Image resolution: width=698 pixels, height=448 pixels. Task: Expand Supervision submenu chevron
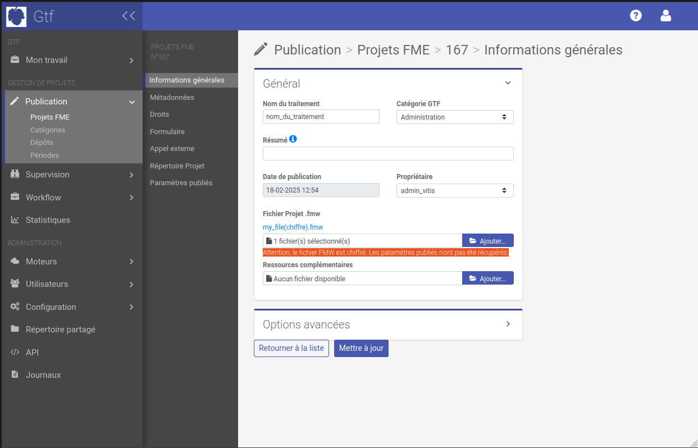click(131, 175)
